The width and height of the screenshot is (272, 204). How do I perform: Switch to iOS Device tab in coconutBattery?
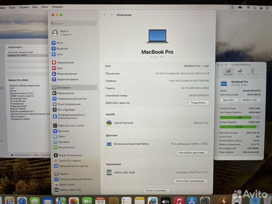coord(252,72)
